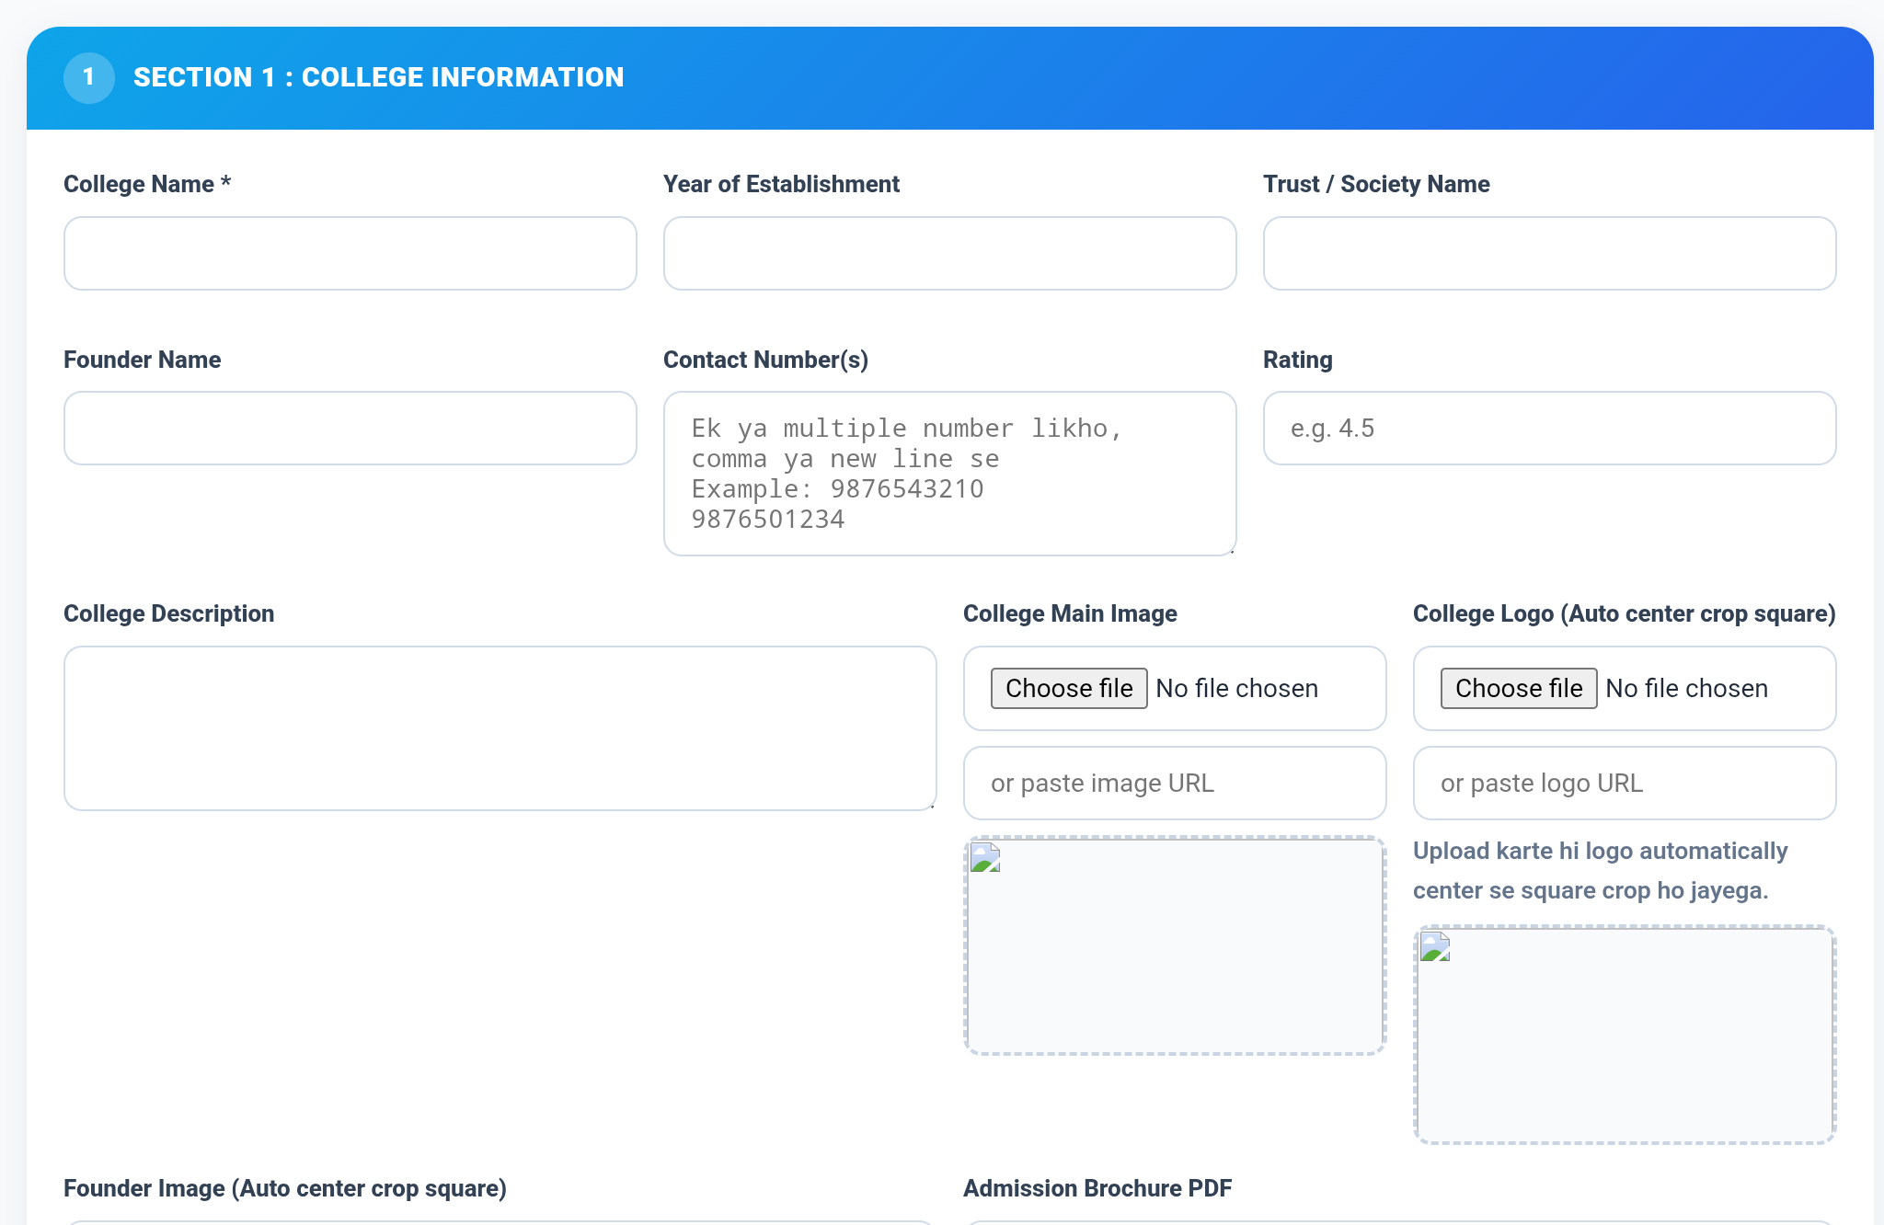Viewport: 1884px width, 1225px height.
Task: Focus the Contact Number(s) textarea
Action: (x=950, y=474)
